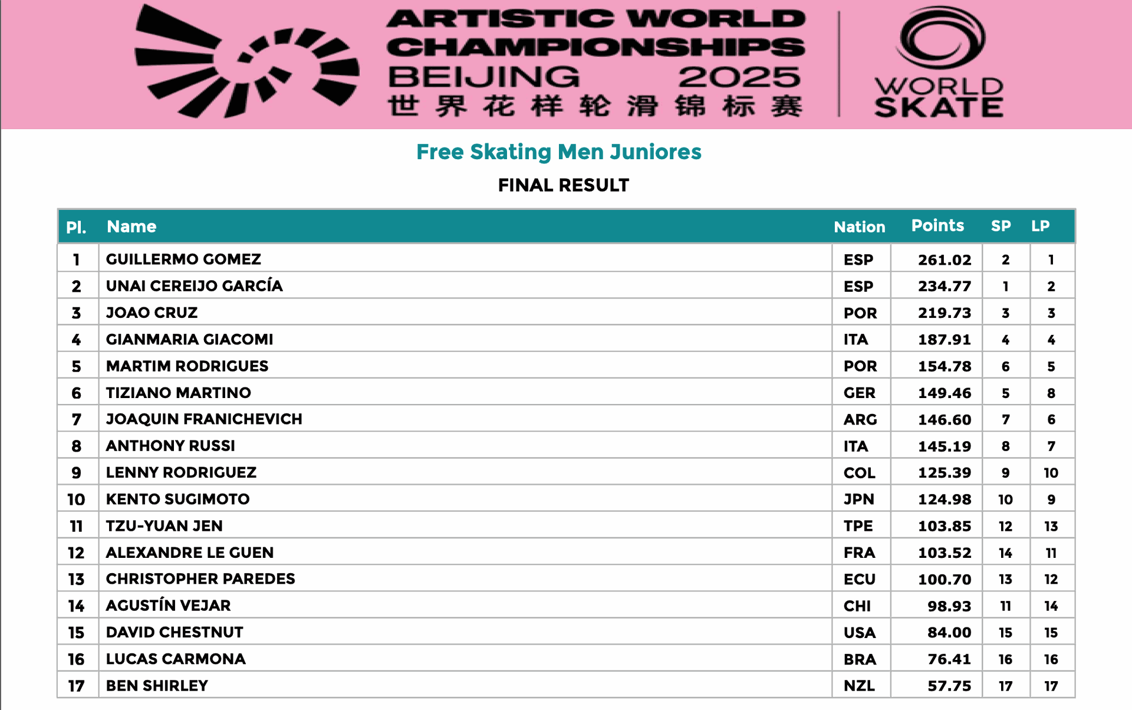Click the Nation column header
The image size is (1132, 710).
pyautogui.click(x=859, y=227)
